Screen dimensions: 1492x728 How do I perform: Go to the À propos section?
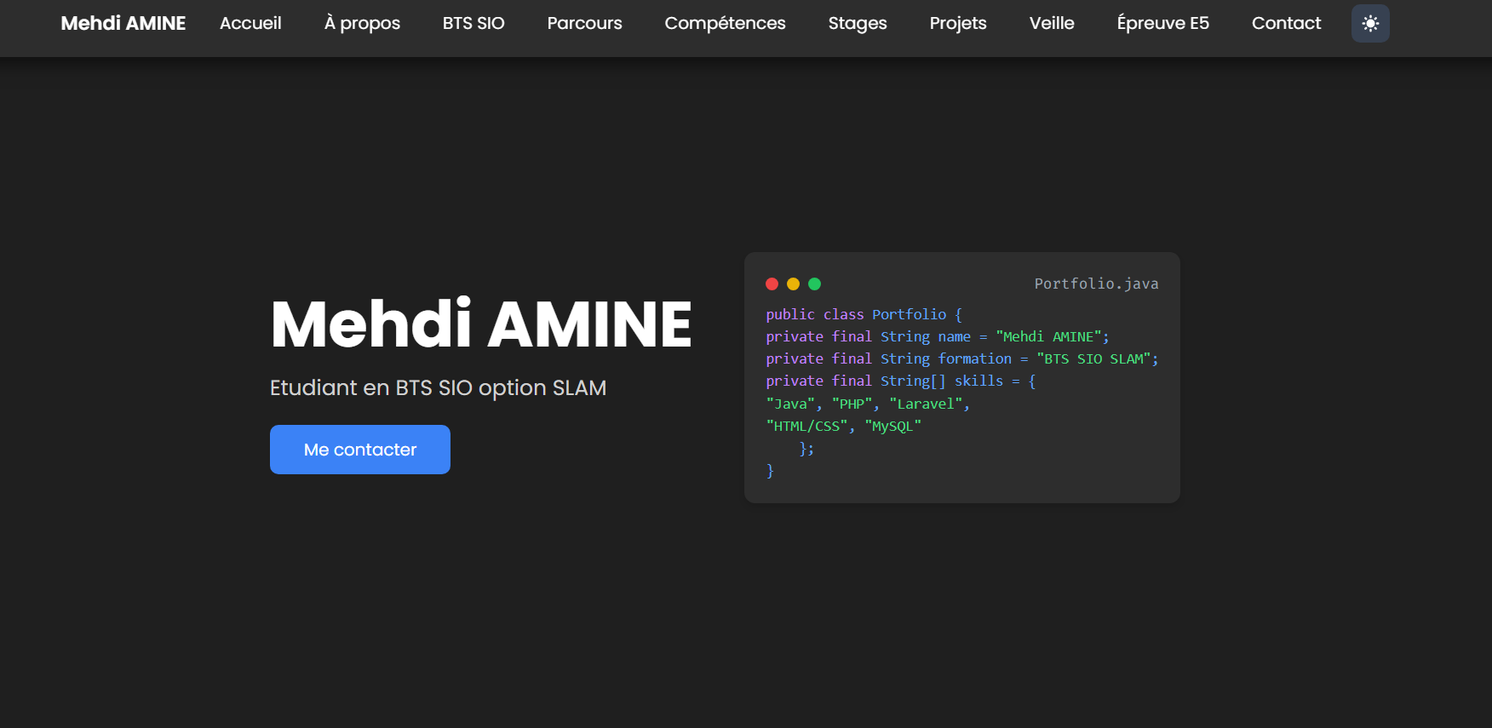coord(362,24)
